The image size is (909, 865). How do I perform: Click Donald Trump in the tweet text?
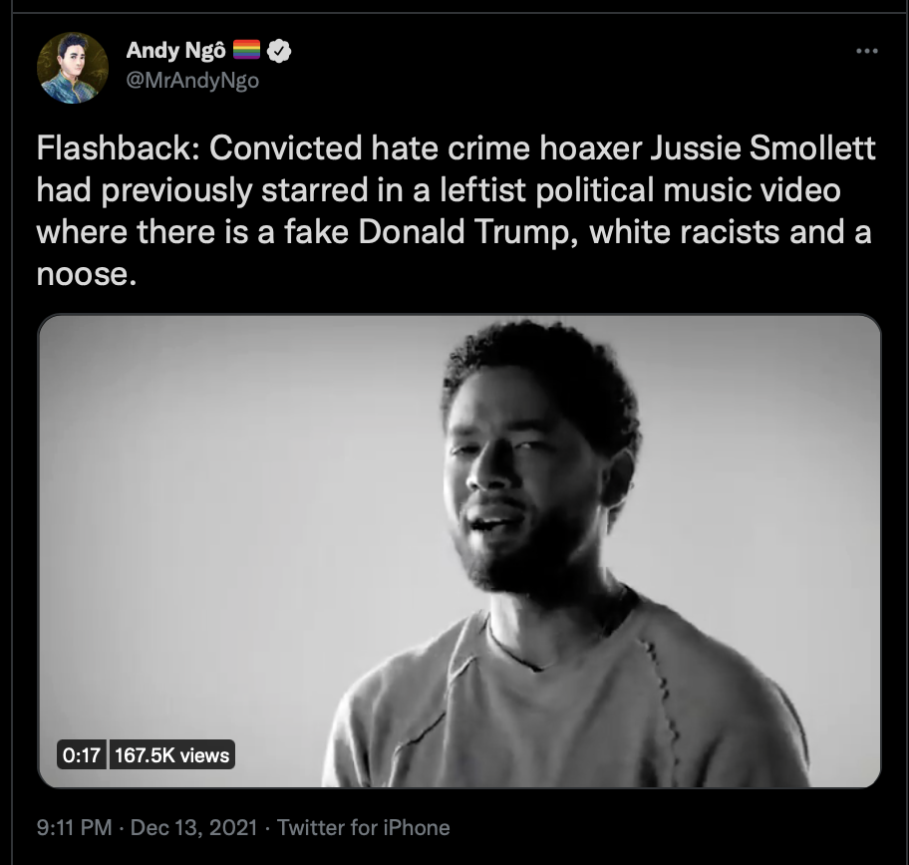point(463,232)
